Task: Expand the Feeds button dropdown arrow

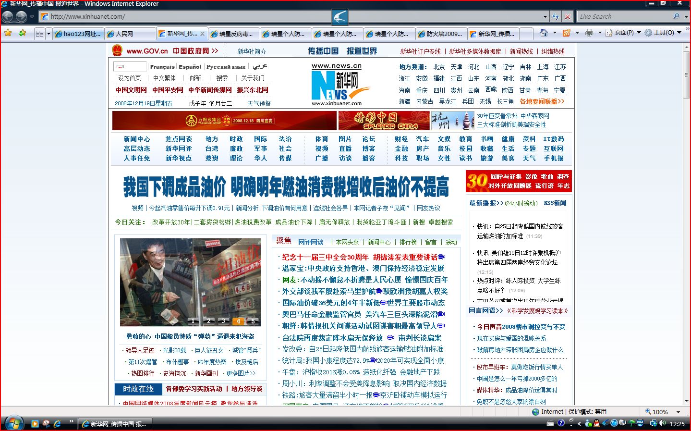Action: click(x=577, y=33)
